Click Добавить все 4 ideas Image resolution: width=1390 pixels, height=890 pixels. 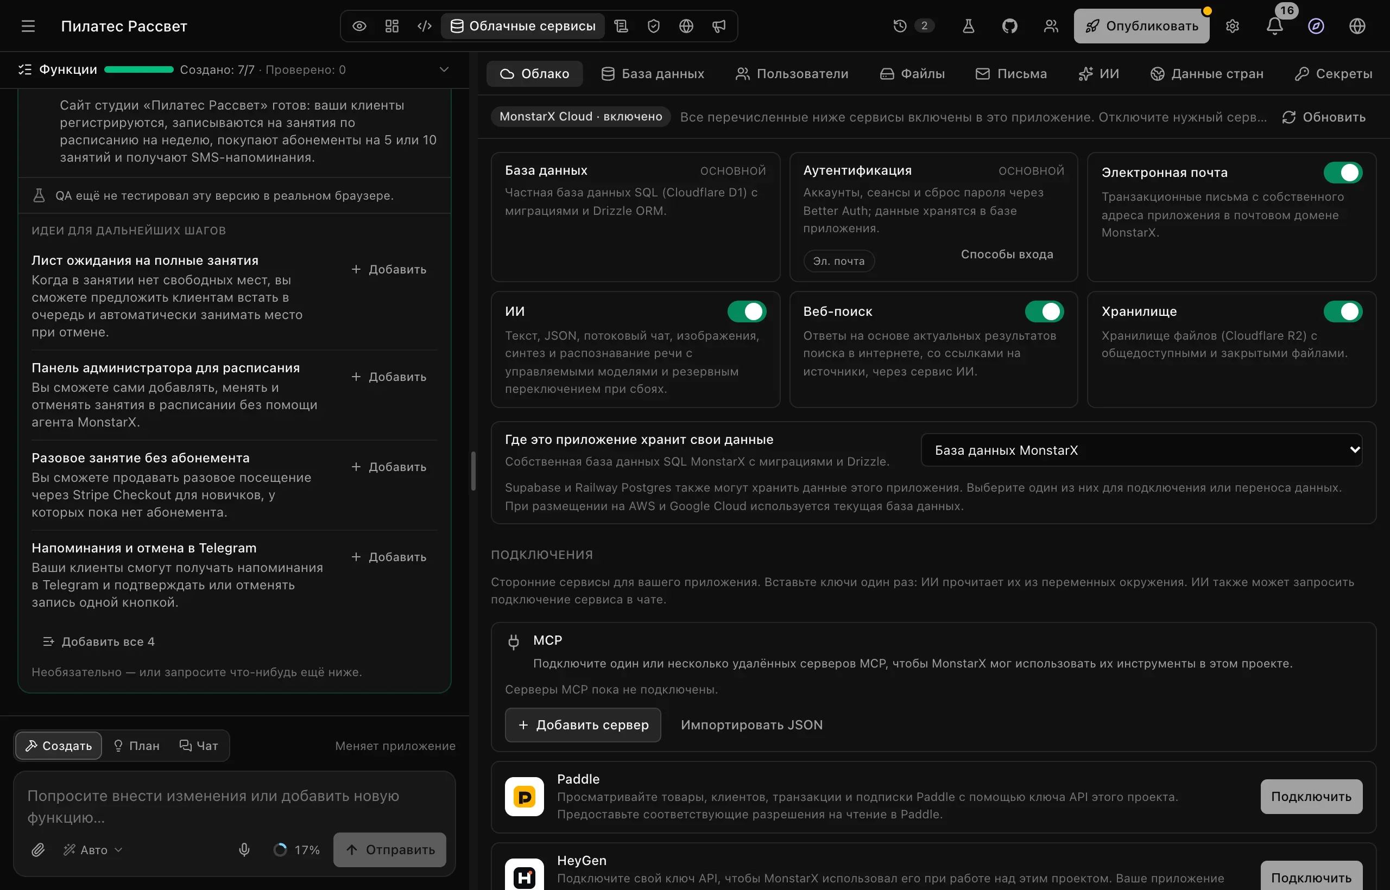pos(98,641)
